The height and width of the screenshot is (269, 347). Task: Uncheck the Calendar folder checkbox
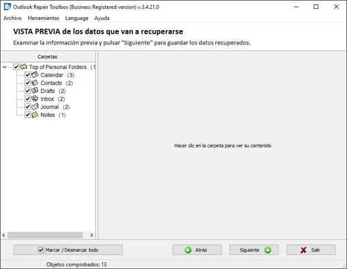click(x=28, y=75)
